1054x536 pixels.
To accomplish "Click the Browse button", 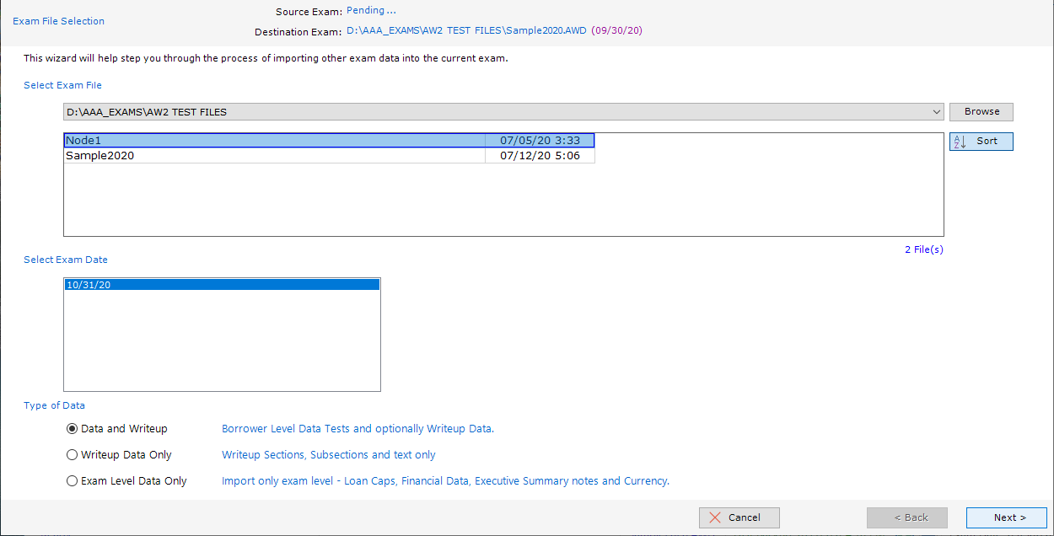I will click(981, 112).
